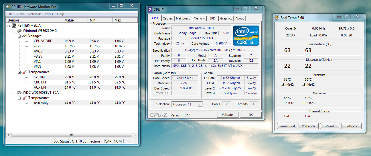
Task: Switch to the Caches tab
Action: (x=168, y=18)
